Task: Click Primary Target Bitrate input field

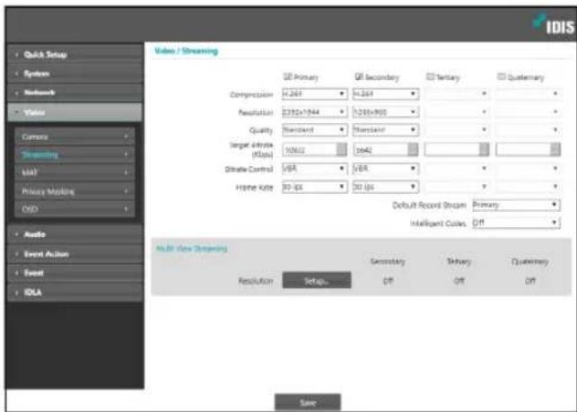Action: pyautogui.click(x=310, y=150)
